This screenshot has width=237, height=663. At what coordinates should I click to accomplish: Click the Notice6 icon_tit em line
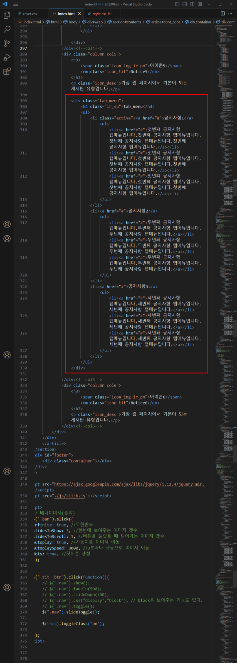(120, 403)
